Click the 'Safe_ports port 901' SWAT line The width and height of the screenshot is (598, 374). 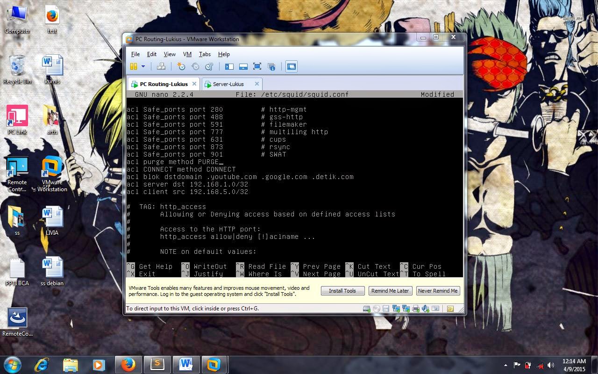coord(206,154)
